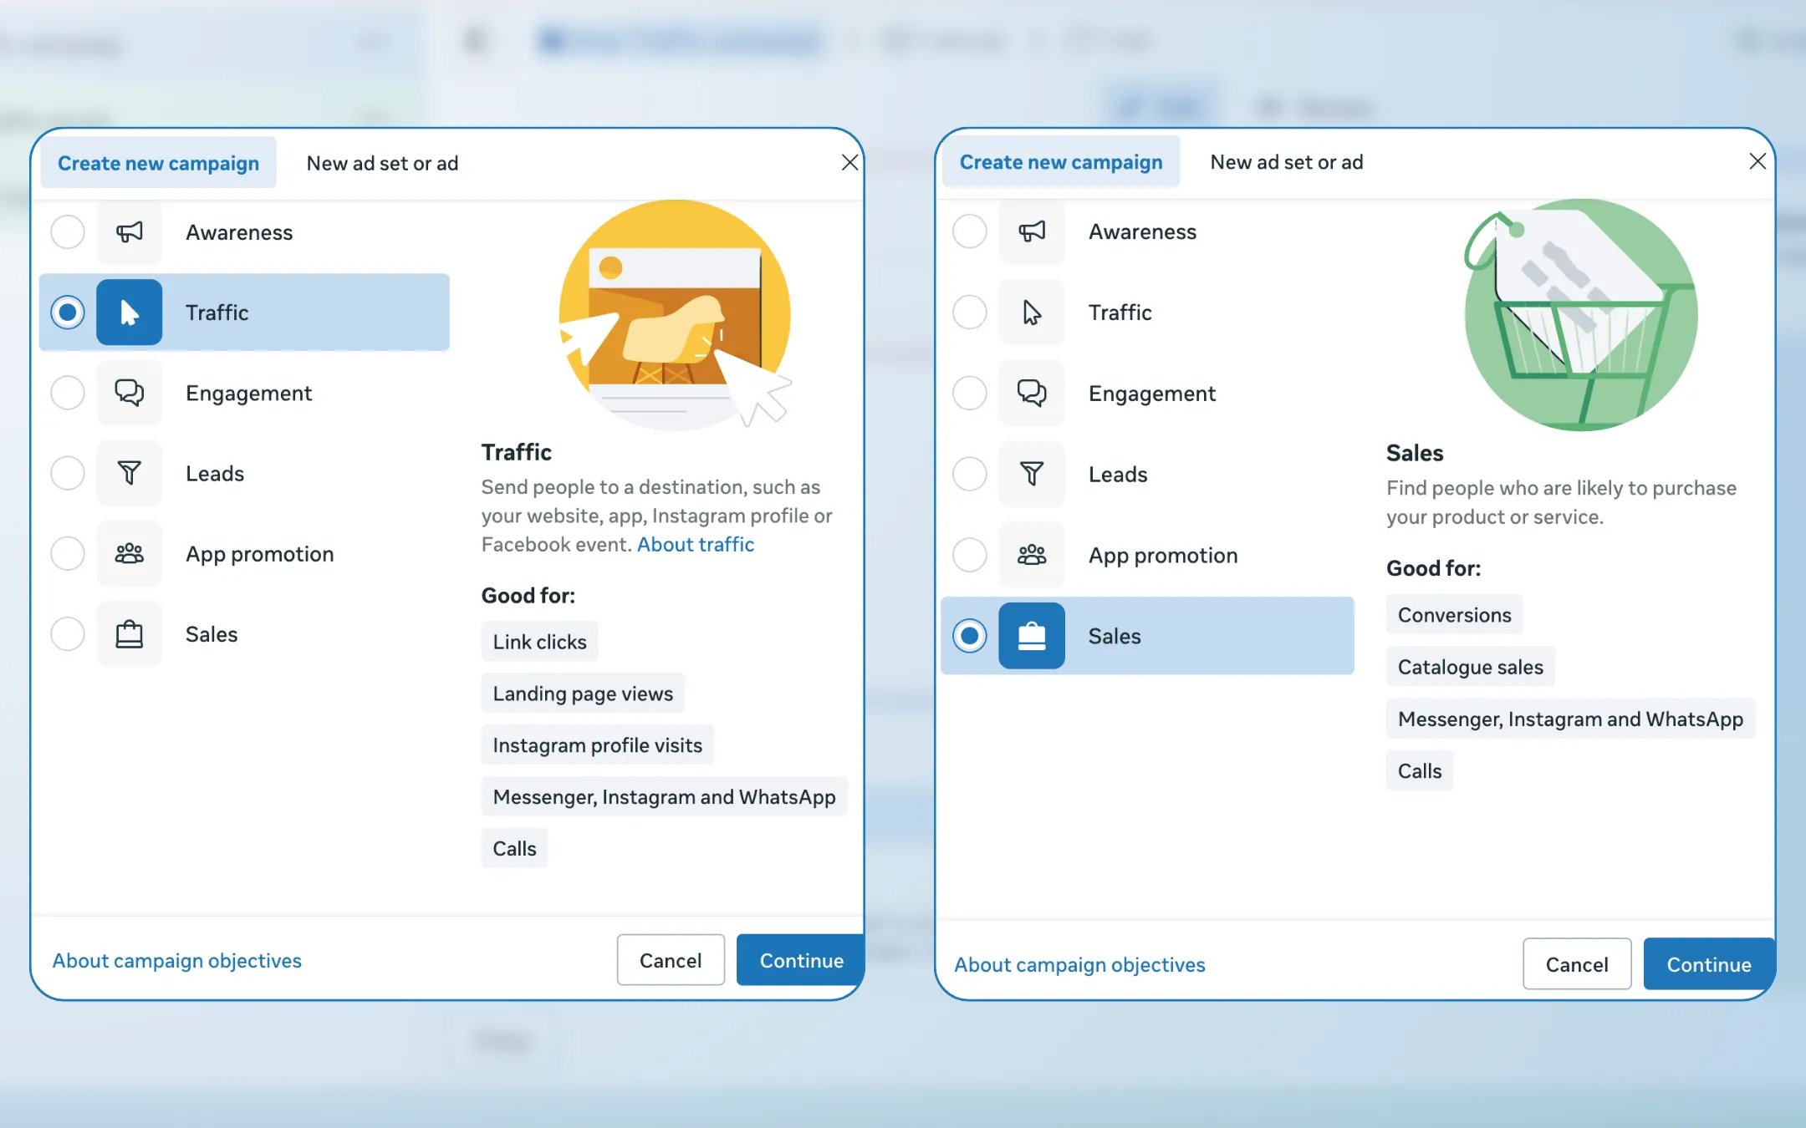Click the App promotion people icon in left dialog

coord(129,553)
